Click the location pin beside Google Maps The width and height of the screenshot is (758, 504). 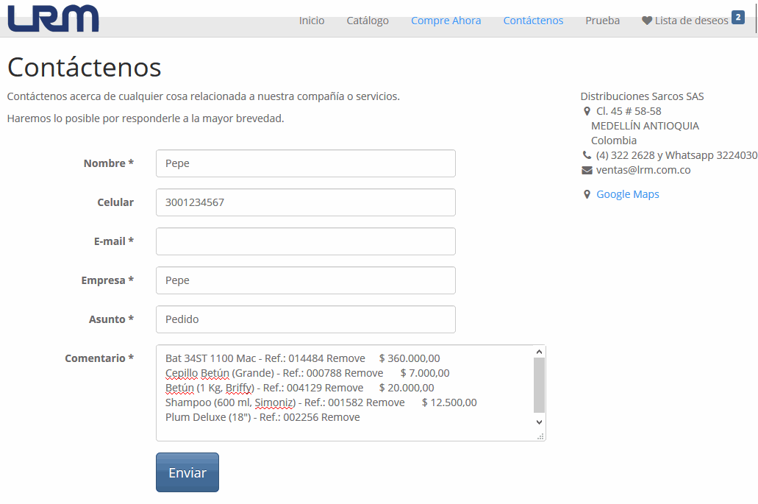pyautogui.click(x=586, y=194)
